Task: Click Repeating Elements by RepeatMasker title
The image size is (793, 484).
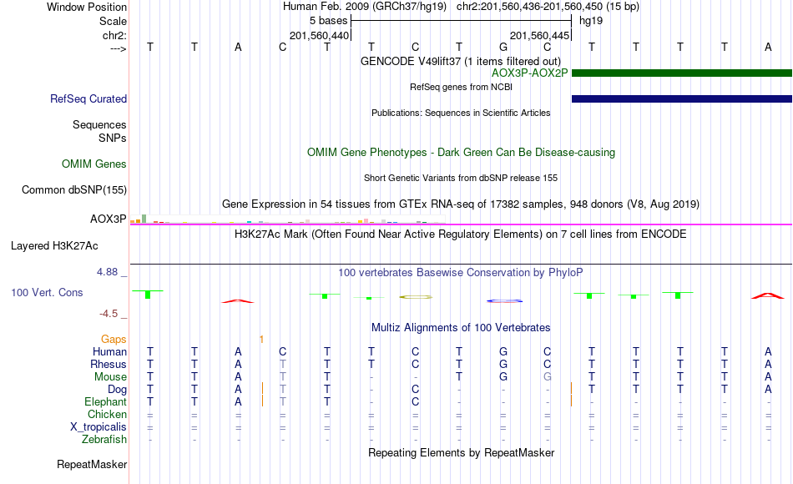Action: coord(462,452)
